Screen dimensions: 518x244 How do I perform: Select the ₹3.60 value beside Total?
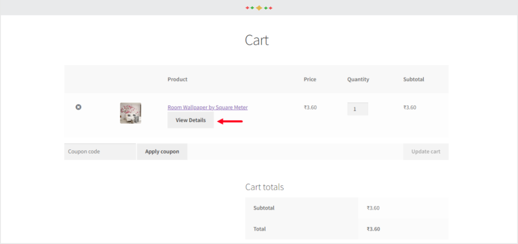point(373,229)
